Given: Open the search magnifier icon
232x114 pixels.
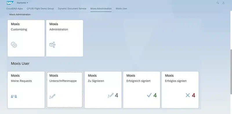Looking at the screenshot, I should click(x=218, y=3).
